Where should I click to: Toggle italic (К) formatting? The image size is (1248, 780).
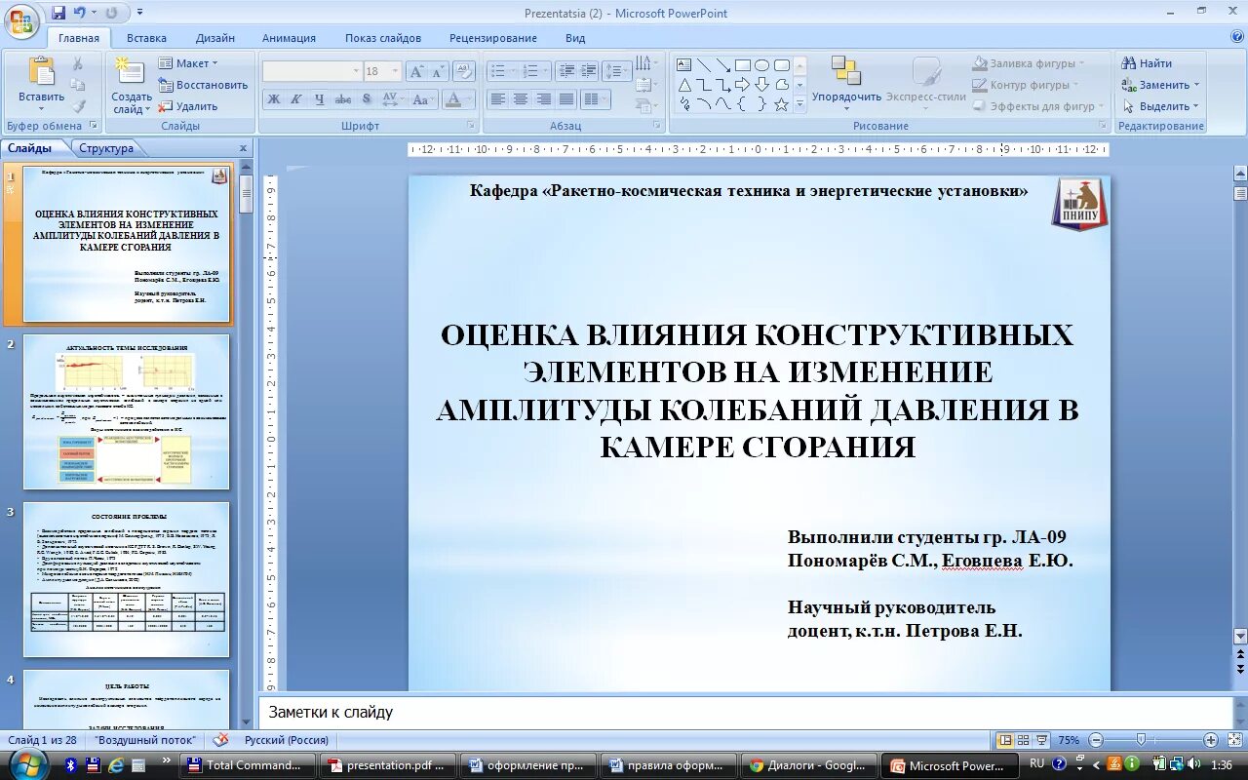296,99
